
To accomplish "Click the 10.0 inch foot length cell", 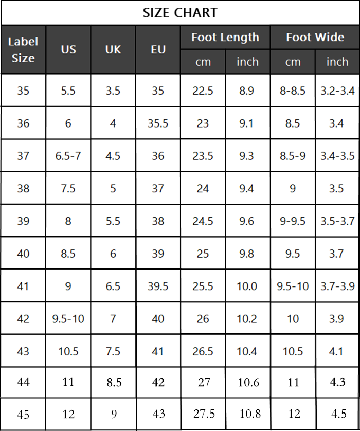I will 247,286.
